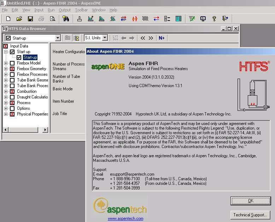This screenshot has width=275, height=222.
Task: Collapse the Start up tree node
Action: pos(6,52)
